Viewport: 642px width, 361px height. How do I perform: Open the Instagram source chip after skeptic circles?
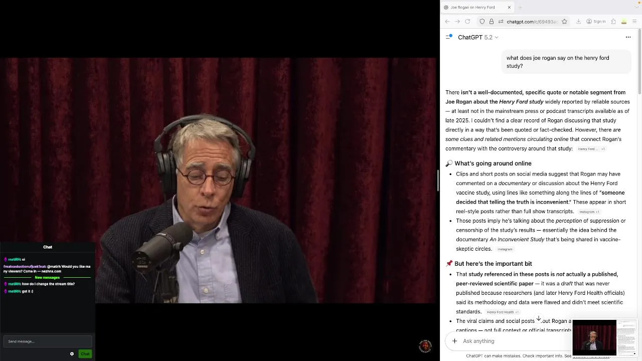pos(505,249)
